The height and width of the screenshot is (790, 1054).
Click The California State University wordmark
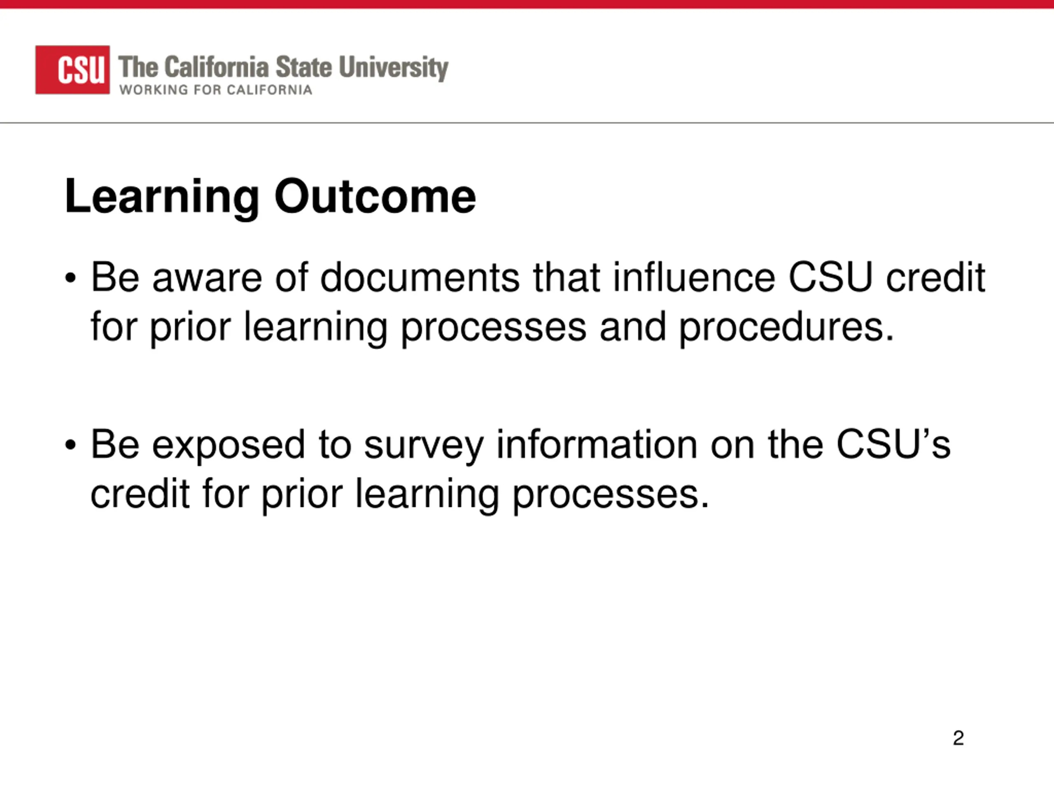pyautogui.click(x=283, y=67)
